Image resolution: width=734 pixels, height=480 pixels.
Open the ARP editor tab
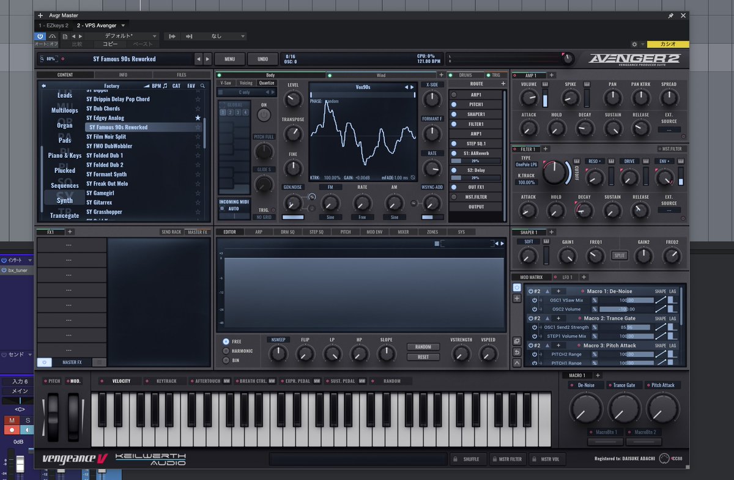(258, 232)
